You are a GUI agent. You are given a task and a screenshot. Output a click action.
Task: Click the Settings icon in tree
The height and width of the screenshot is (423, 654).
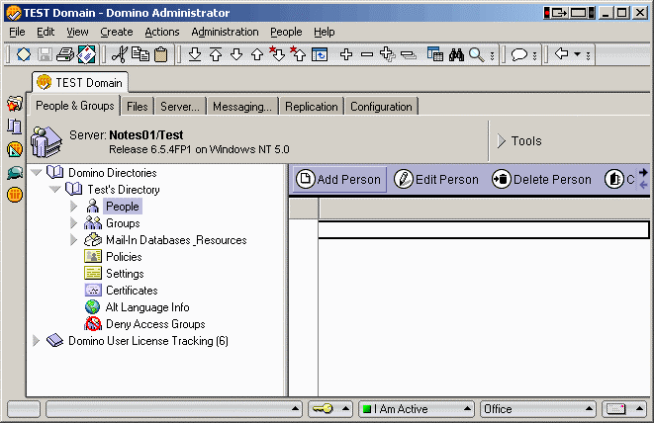tap(93, 273)
